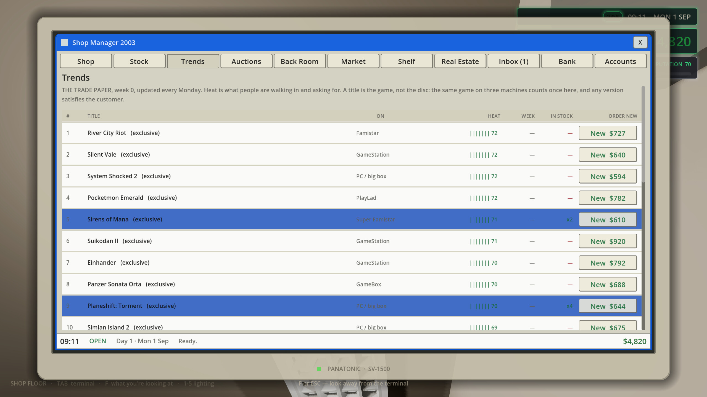Order Suikodan II for $920
This screenshot has width=707, height=397.
608,241
